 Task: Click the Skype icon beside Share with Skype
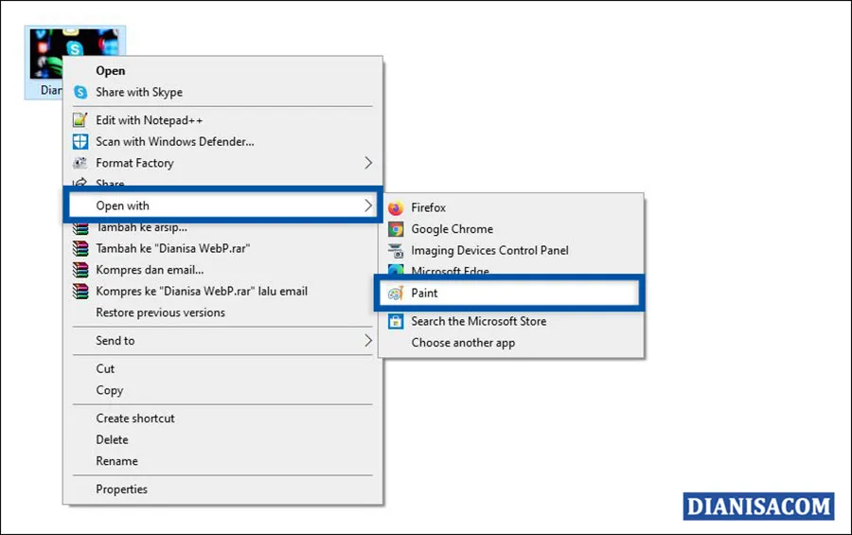pos(80,93)
